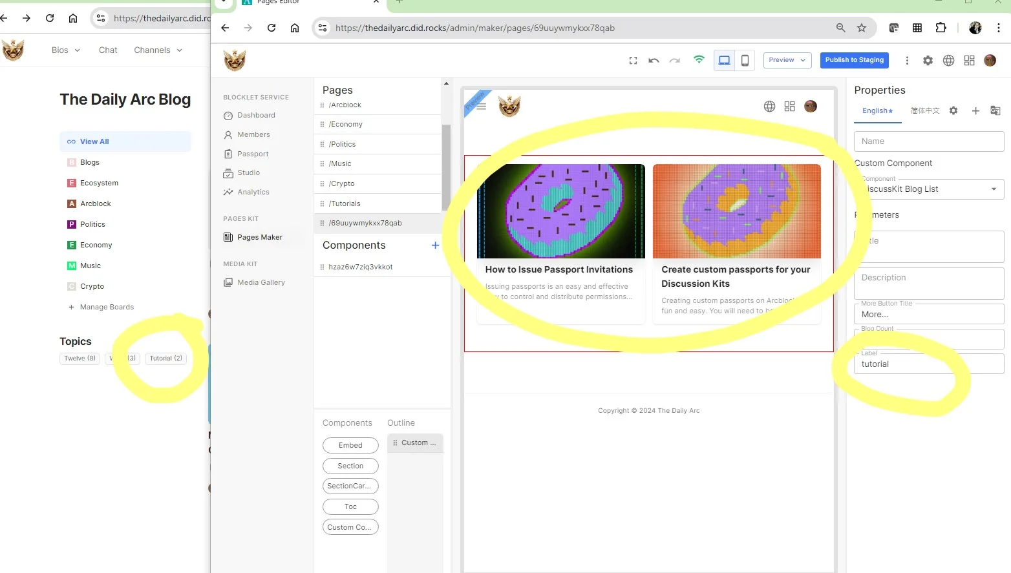This screenshot has width=1011, height=573.
Task: Open settings gear in the editor top toolbar
Action: tap(928, 61)
